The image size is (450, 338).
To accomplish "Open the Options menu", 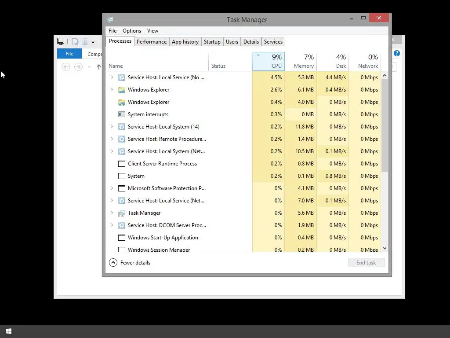I will [x=132, y=31].
